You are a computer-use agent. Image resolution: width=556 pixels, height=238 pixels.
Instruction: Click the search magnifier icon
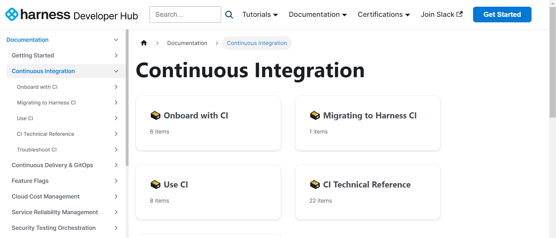click(x=229, y=15)
